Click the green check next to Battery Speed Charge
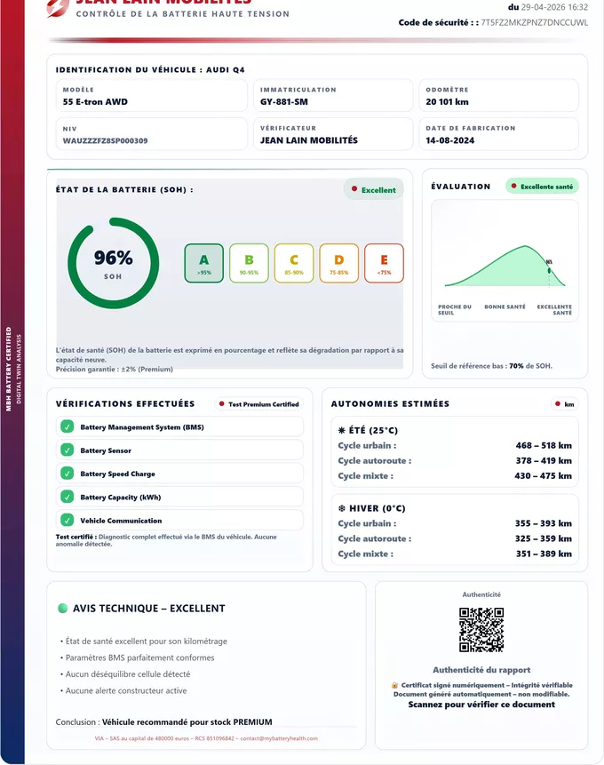The image size is (604, 765). [x=68, y=474]
